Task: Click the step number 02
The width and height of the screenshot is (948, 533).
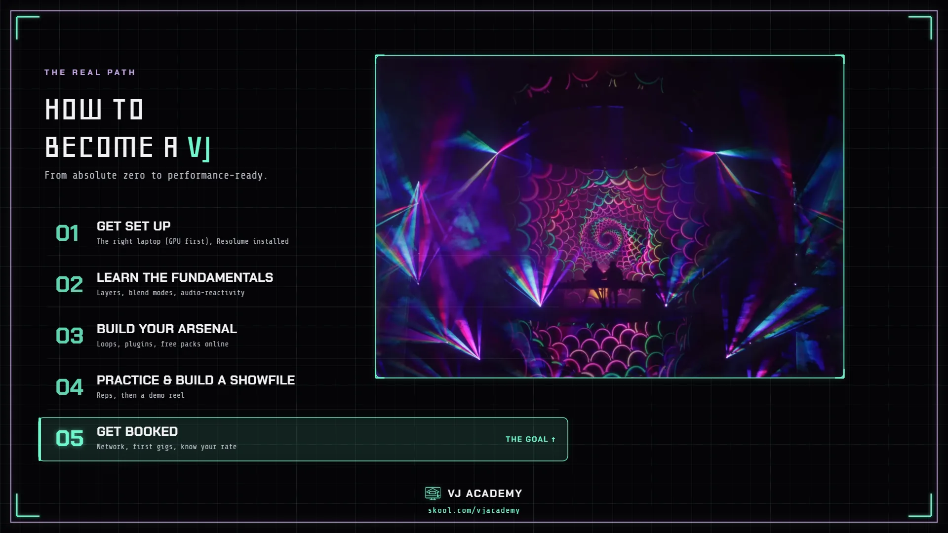Action: tap(69, 285)
